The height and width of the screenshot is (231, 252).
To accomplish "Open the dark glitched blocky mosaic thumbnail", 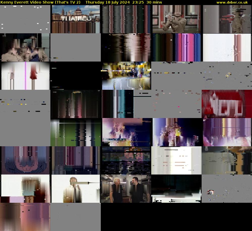I will tap(126, 160).
